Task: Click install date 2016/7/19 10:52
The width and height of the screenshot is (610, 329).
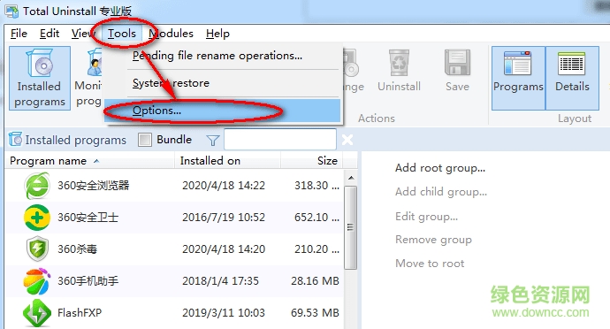Action: 224,218
